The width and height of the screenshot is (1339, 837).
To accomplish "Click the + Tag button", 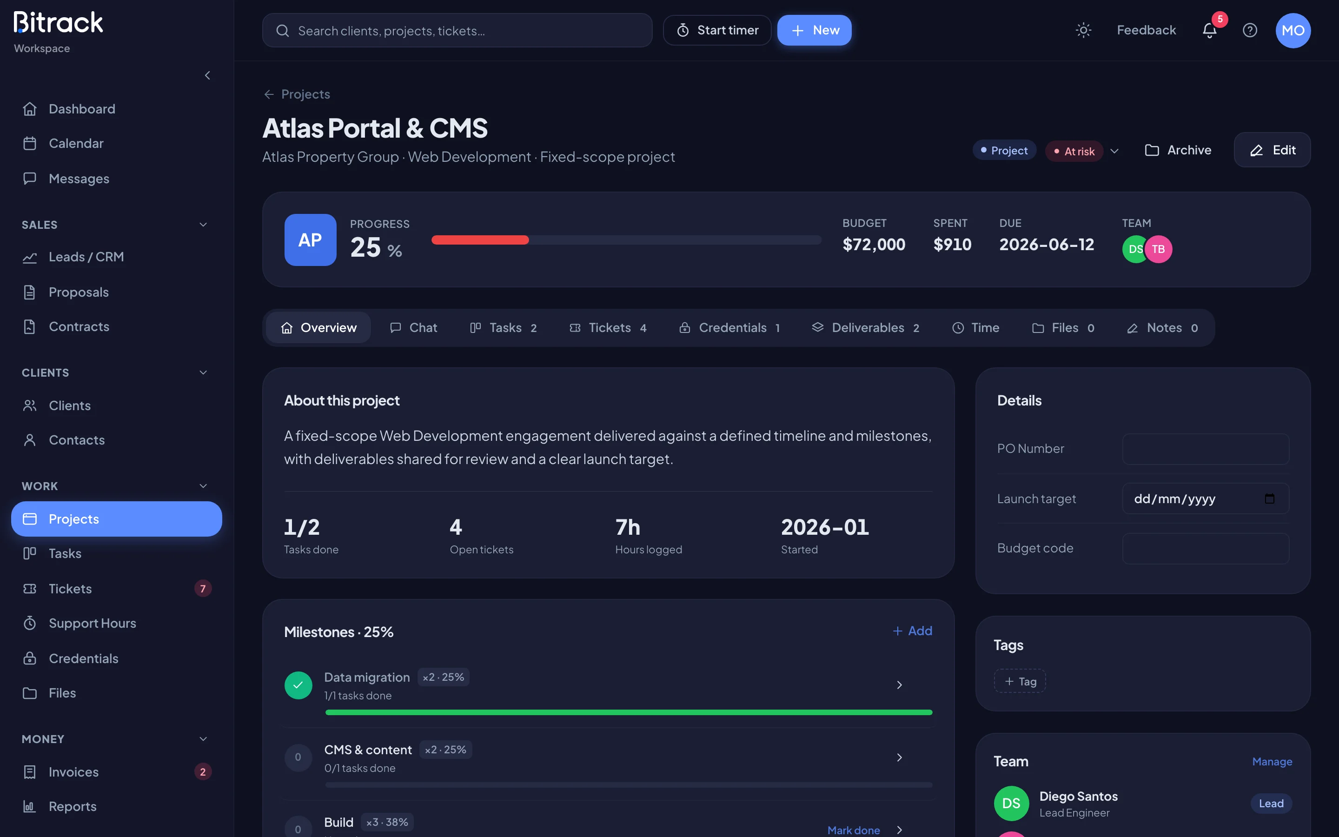I will tap(1020, 681).
